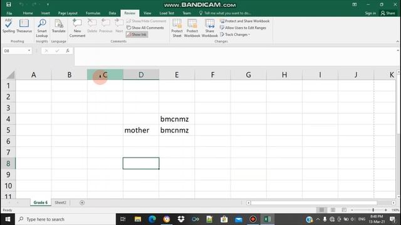The image size is (401, 225).
Task: Click the Share button
Action: [388, 13]
